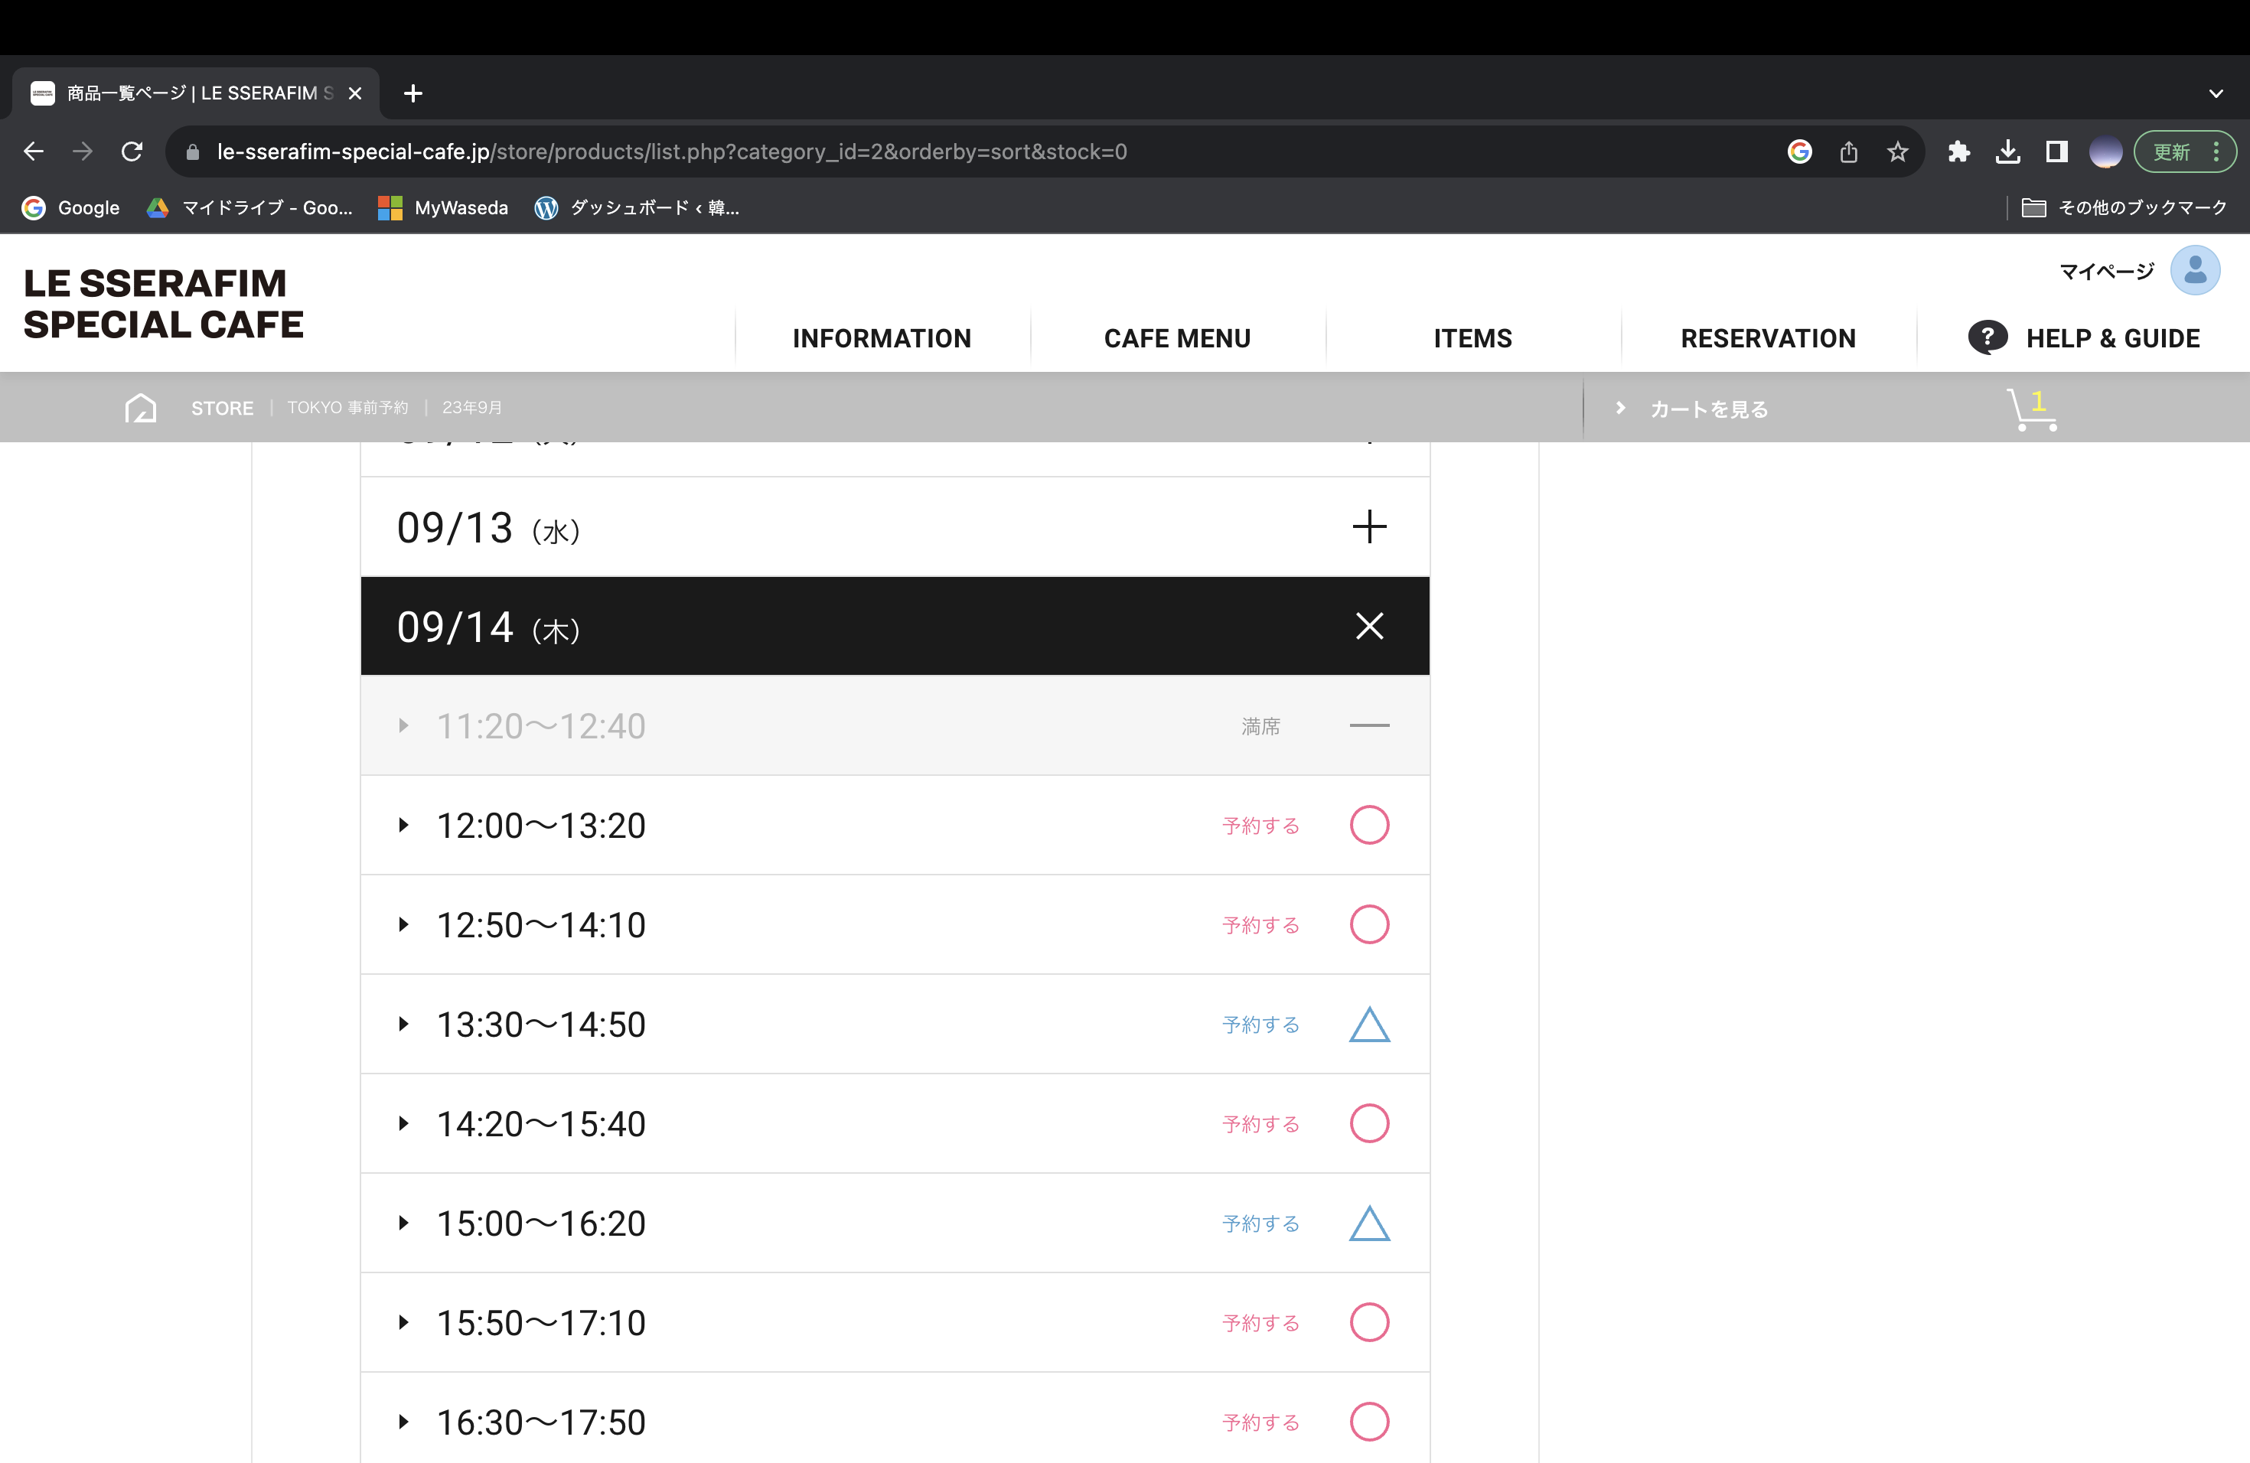This screenshot has width=2250, height=1463.
Task: Select the triangle for 13:30～14:50 slot
Action: (x=1369, y=1025)
